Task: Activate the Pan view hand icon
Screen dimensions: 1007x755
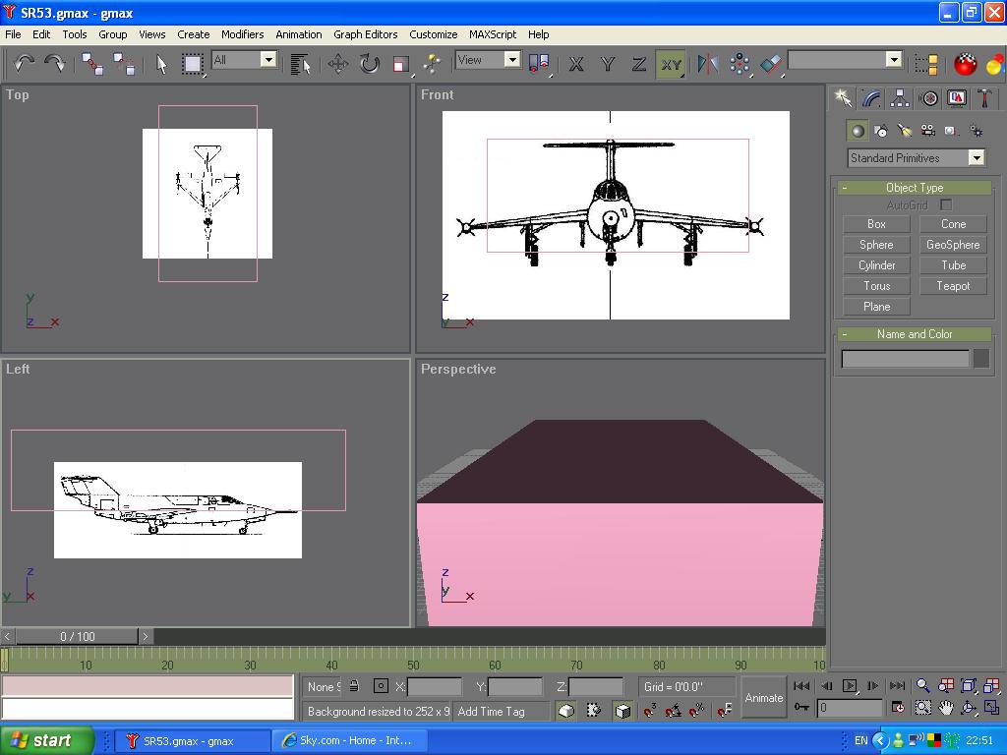Action: pos(946,708)
